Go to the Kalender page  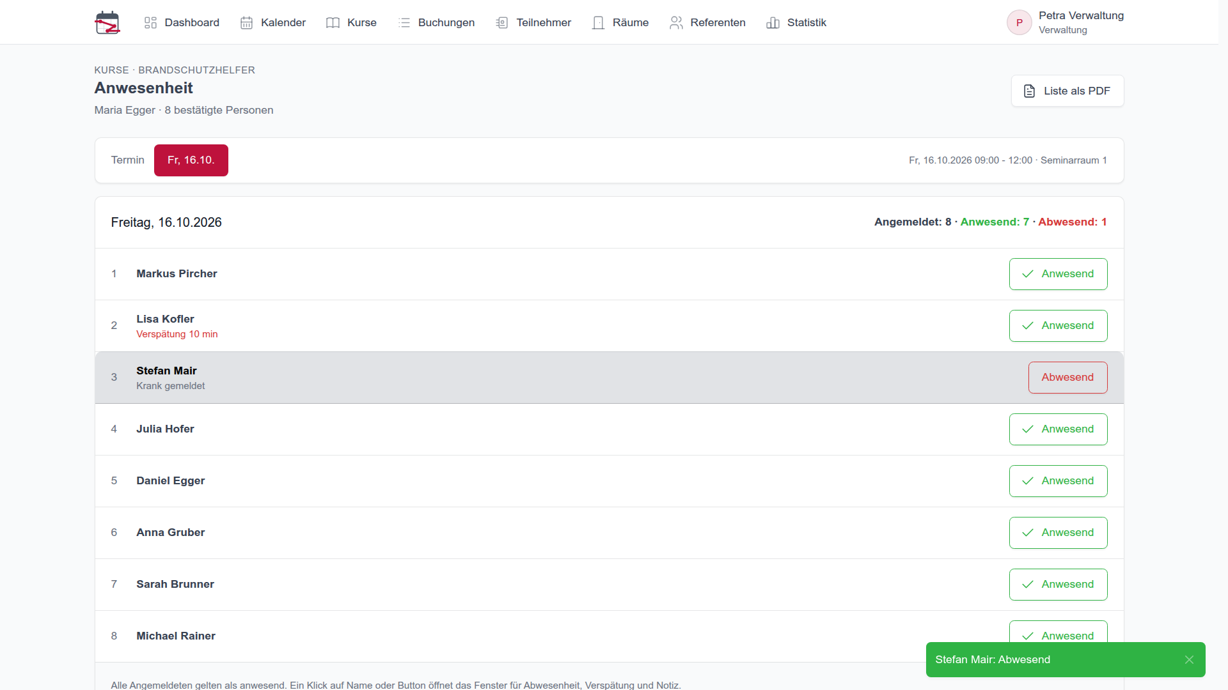click(x=273, y=22)
